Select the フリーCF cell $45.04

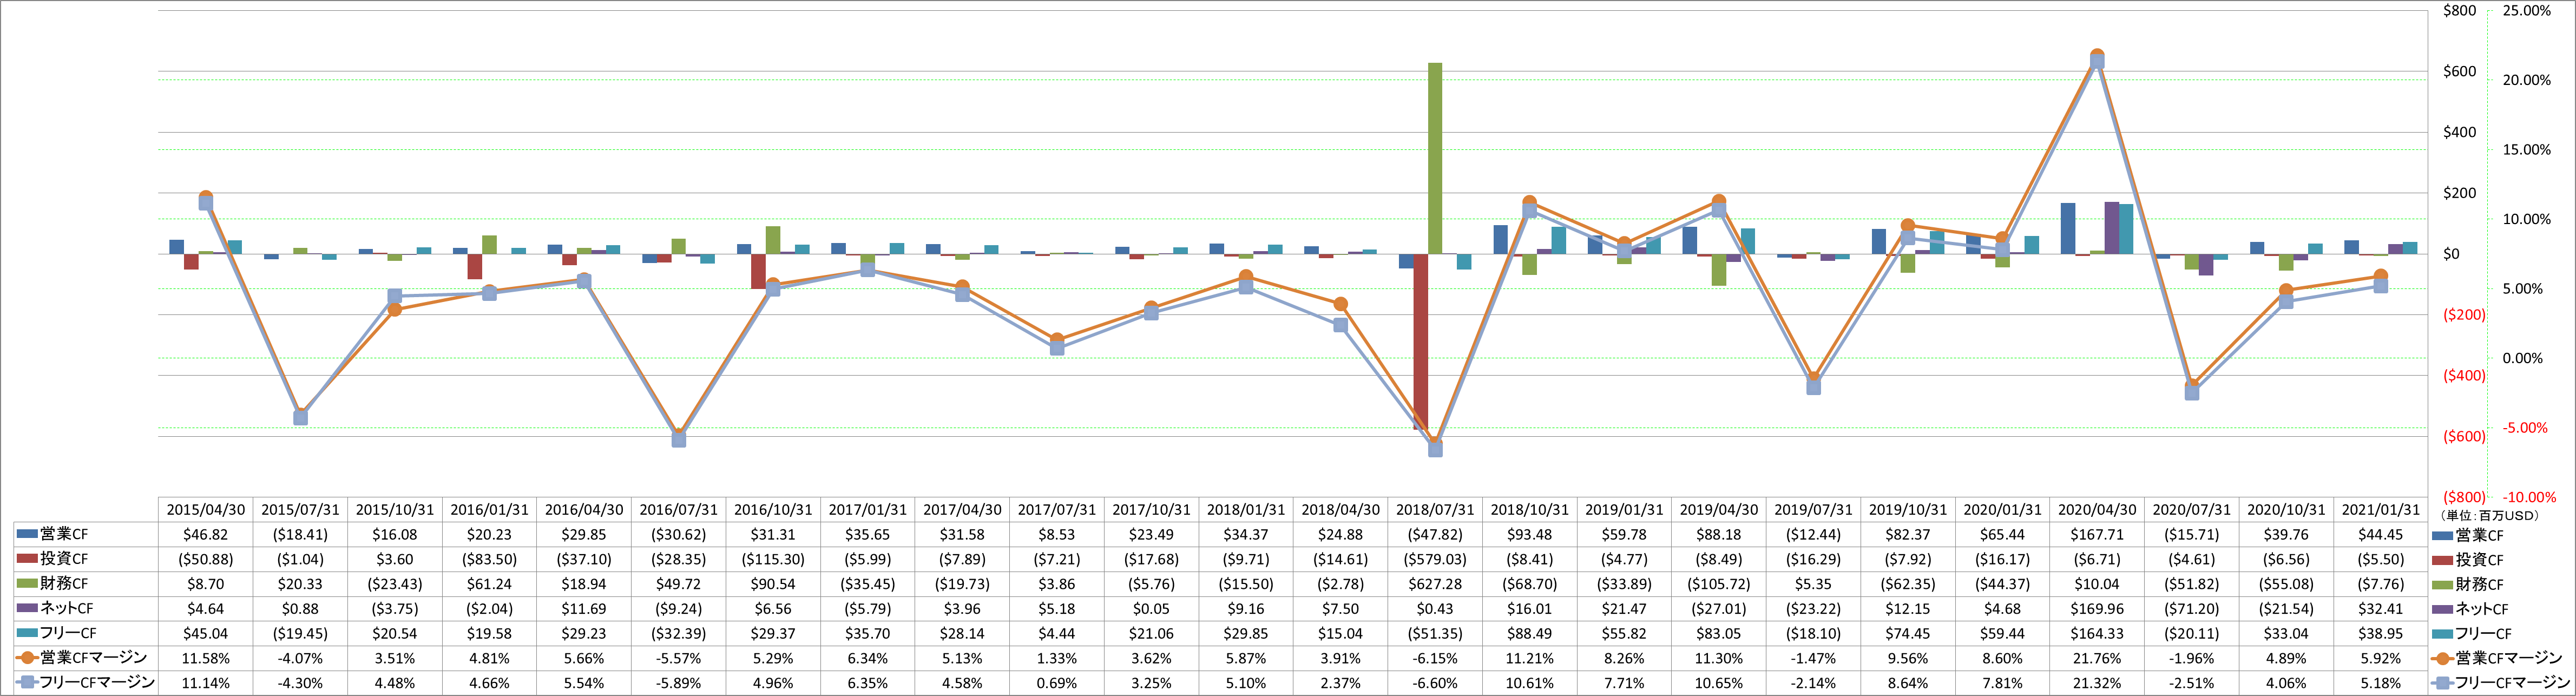[x=206, y=633]
